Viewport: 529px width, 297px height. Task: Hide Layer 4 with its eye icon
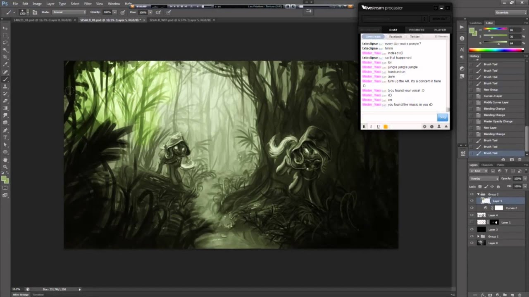(x=472, y=215)
